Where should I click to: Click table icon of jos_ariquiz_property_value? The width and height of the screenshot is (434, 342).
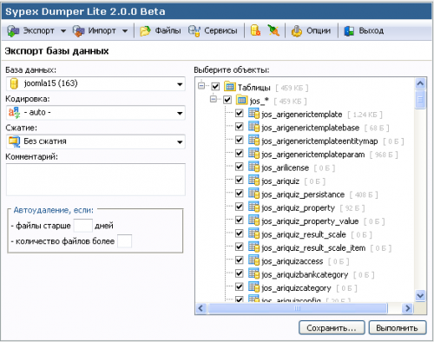(x=253, y=220)
